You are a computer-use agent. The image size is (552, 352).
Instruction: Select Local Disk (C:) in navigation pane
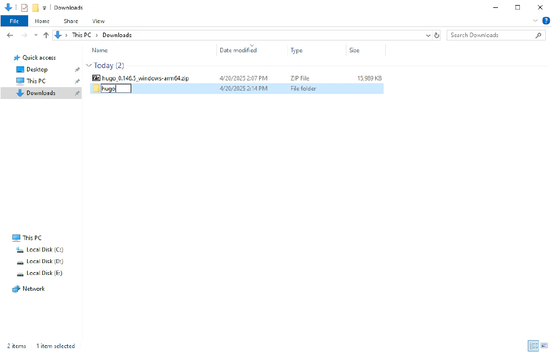coord(44,250)
